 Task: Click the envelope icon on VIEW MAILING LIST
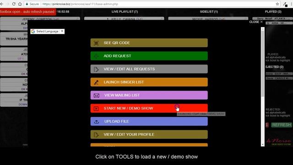tap(97, 95)
